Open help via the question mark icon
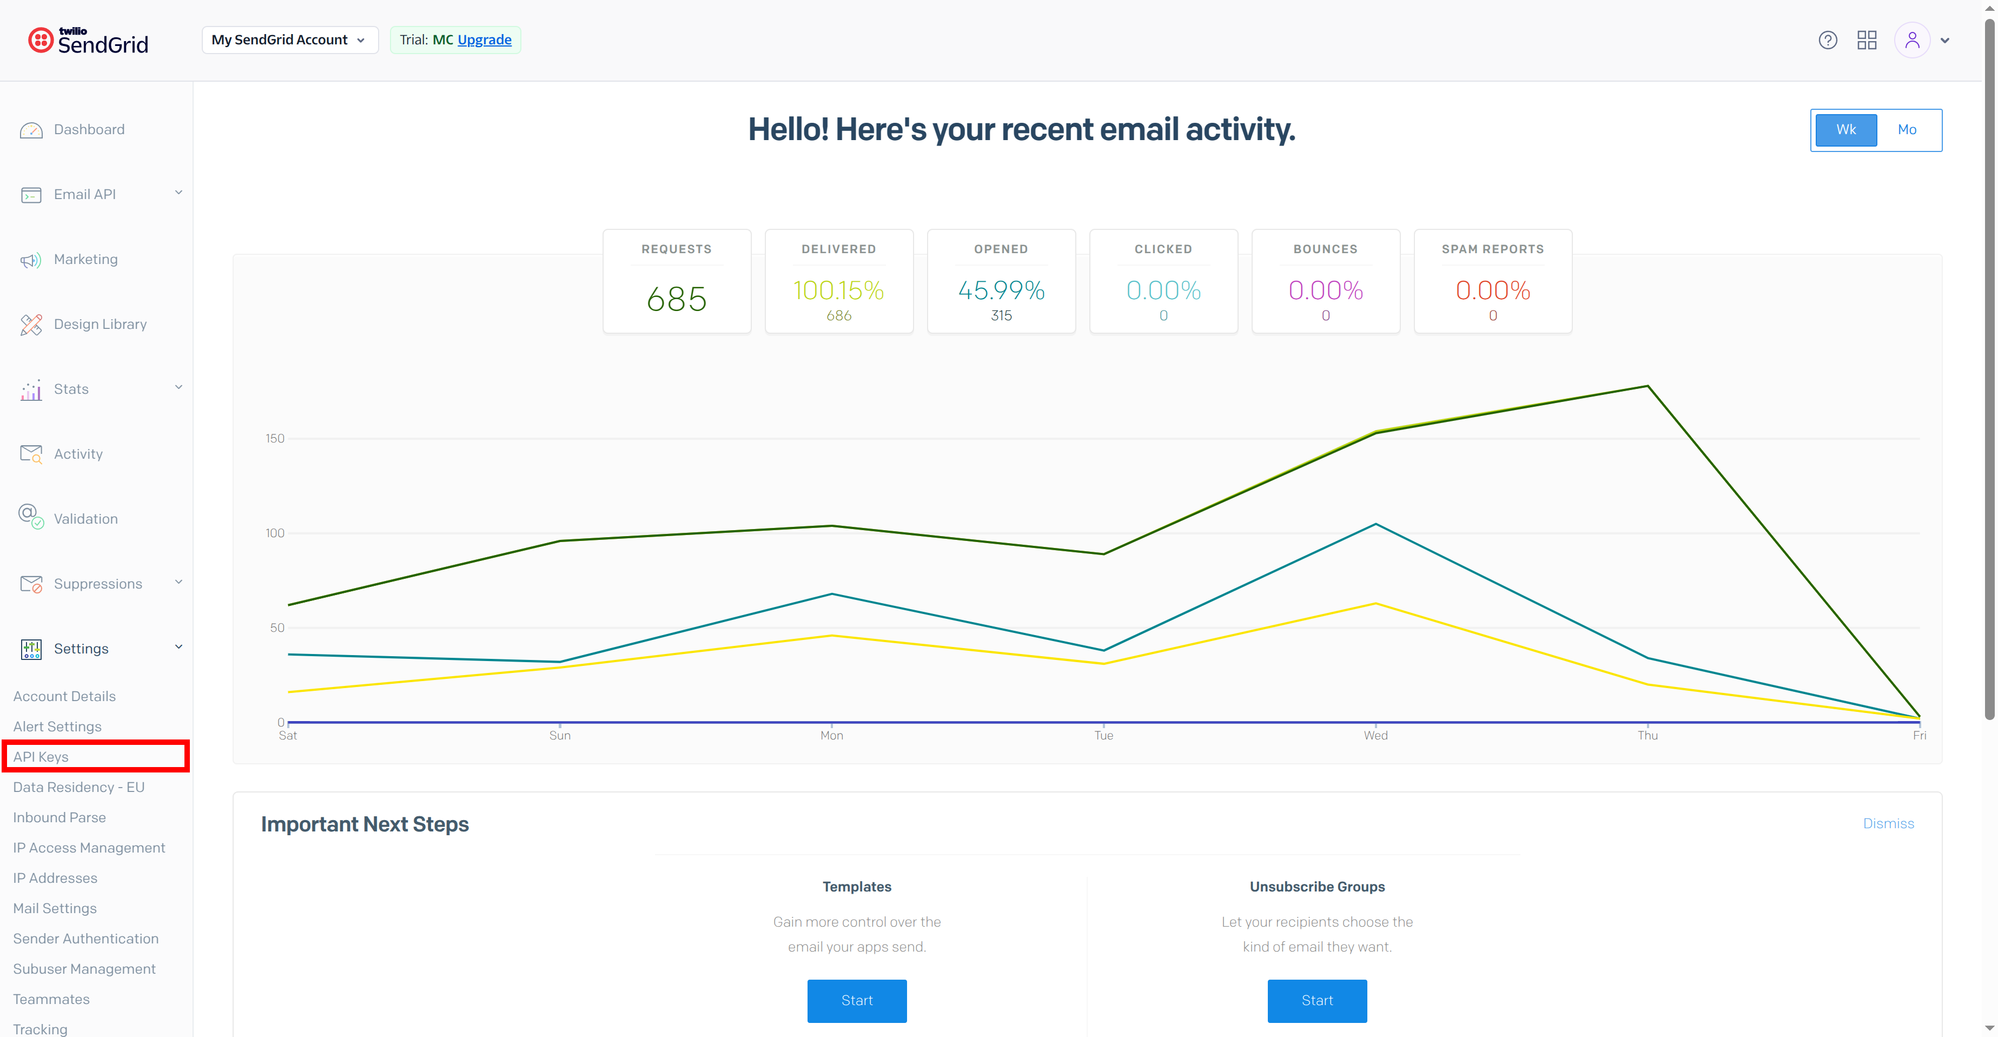Screen dimensions: 1998x1037 coord(1828,41)
